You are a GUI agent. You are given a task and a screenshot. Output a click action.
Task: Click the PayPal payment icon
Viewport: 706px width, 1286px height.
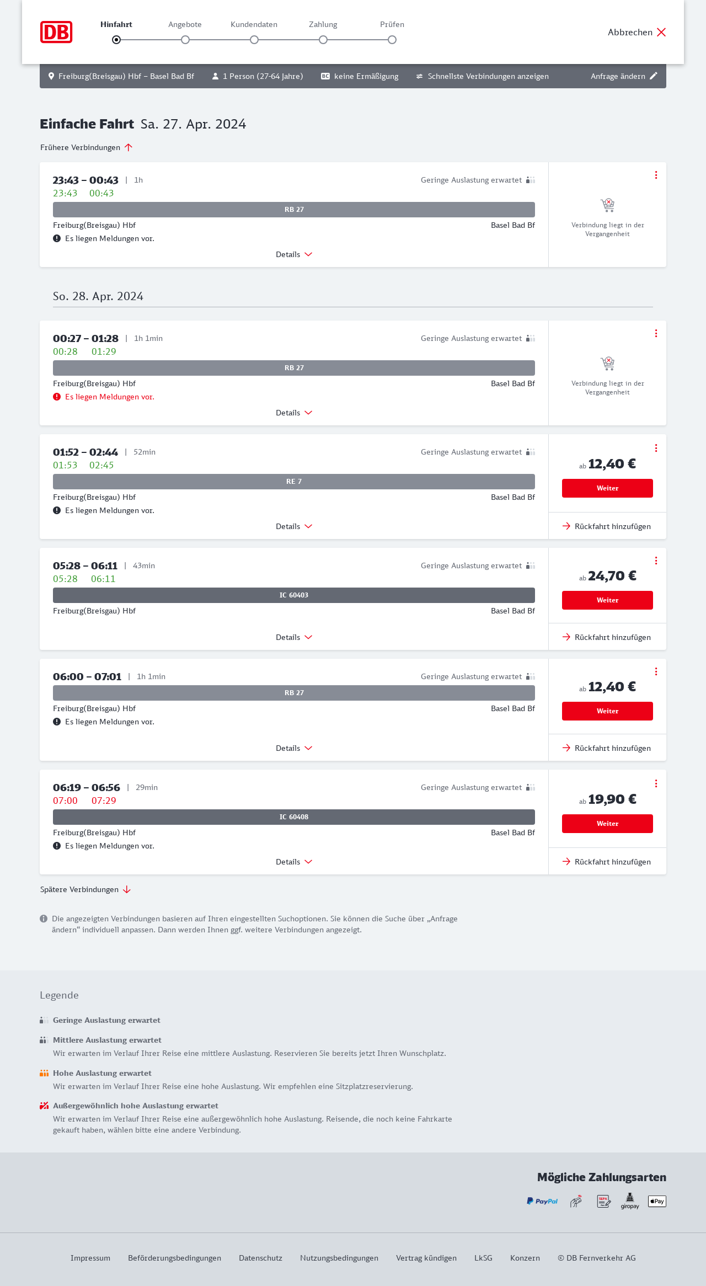click(x=542, y=1201)
